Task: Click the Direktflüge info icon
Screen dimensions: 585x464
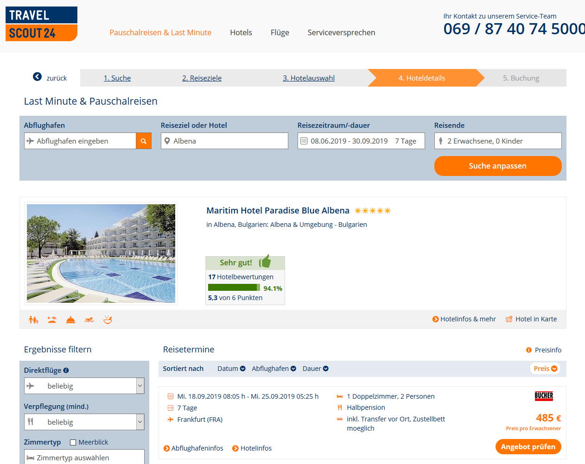Action: 66,370
